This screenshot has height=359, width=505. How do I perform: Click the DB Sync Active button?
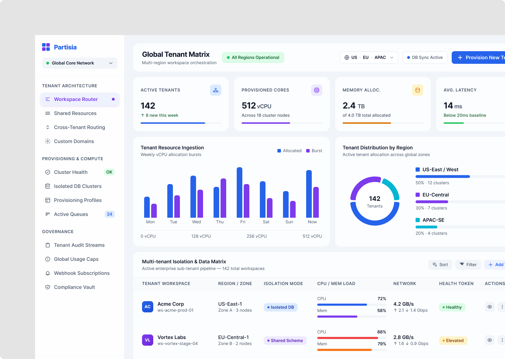coord(425,57)
